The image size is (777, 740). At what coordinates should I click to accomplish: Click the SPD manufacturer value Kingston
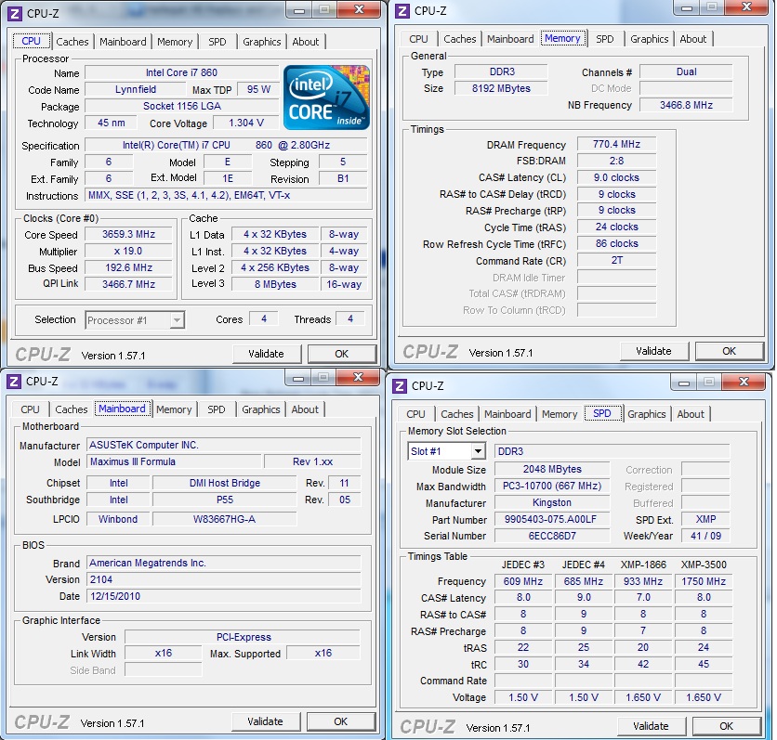coord(551,503)
